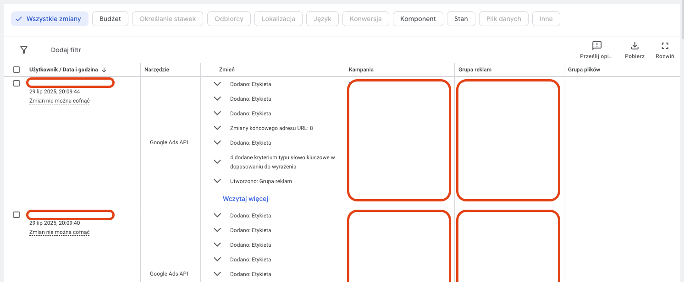Image resolution: width=684 pixels, height=282 pixels.
Task: Click the Wczytaj więcej link
Action: tap(245, 199)
